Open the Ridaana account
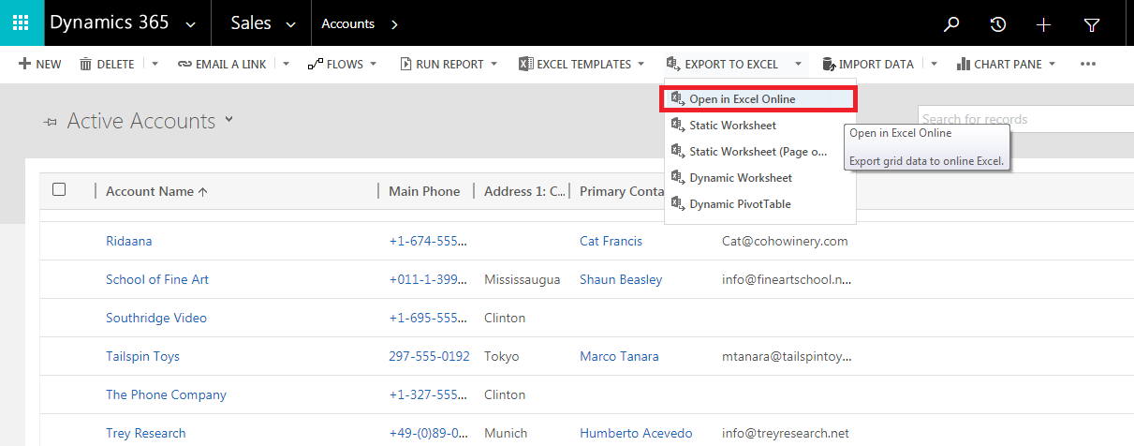 [x=128, y=241]
